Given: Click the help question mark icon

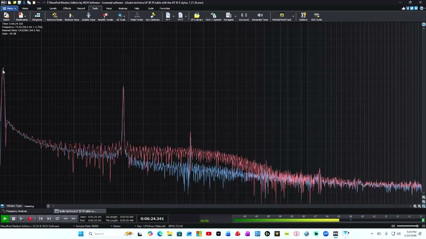Looking at the screenshot, I should [x=422, y=8].
